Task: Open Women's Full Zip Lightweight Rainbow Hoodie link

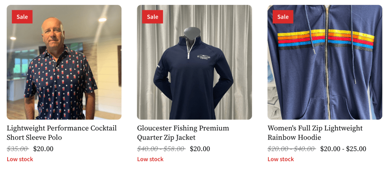Action: pos(315,133)
